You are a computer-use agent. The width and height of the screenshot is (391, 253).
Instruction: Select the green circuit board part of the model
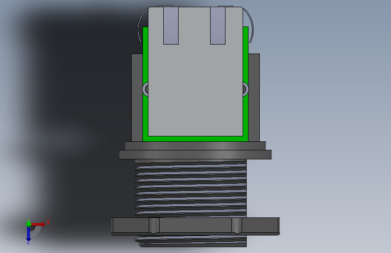(x=195, y=139)
